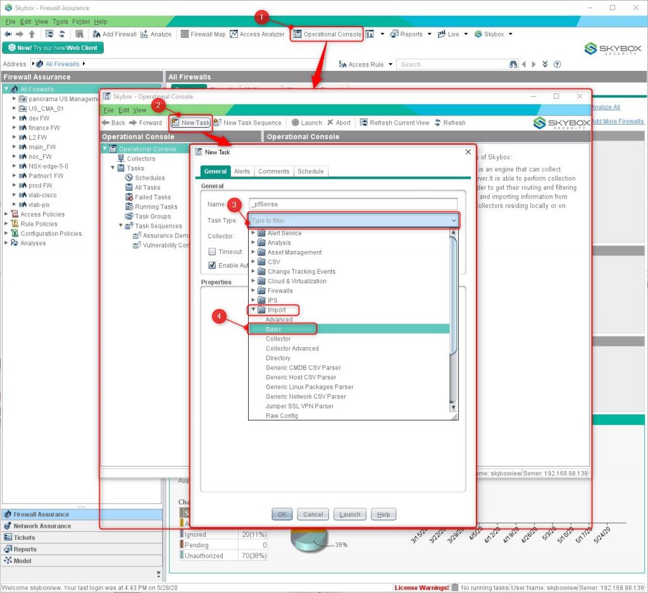Click the Analyze toolbar icon
This screenshot has width=648, height=593.
click(x=144, y=34)
